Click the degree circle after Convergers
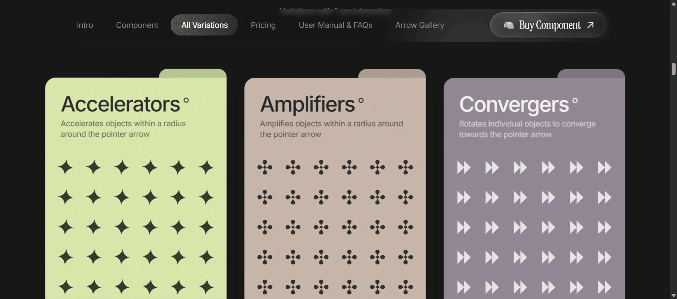 point(575,101)
